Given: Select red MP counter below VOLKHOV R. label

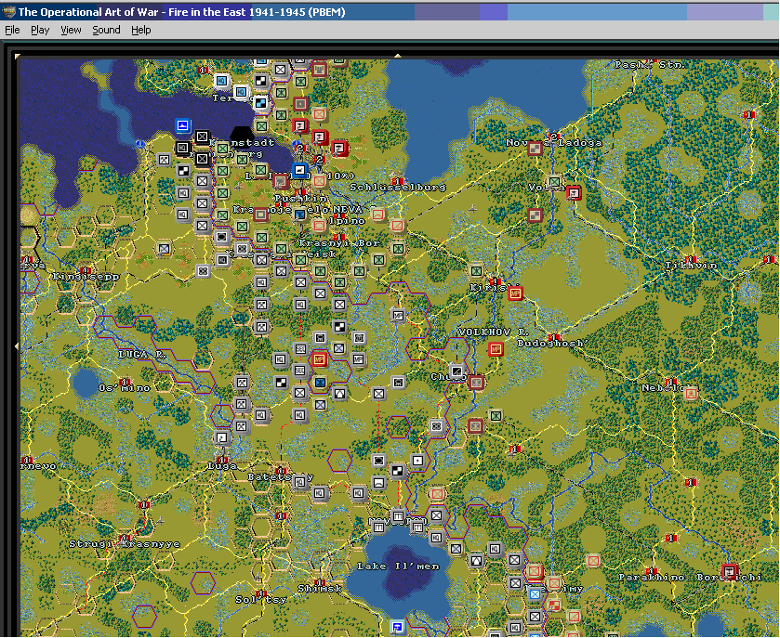Looking at the screenshot, I should (x=496, y=349).
